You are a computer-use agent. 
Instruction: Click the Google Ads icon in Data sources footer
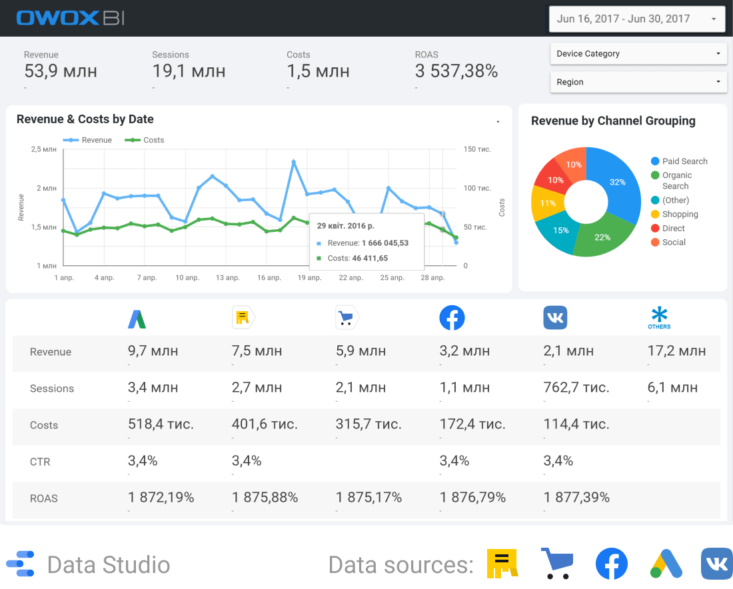pos(666,564)
